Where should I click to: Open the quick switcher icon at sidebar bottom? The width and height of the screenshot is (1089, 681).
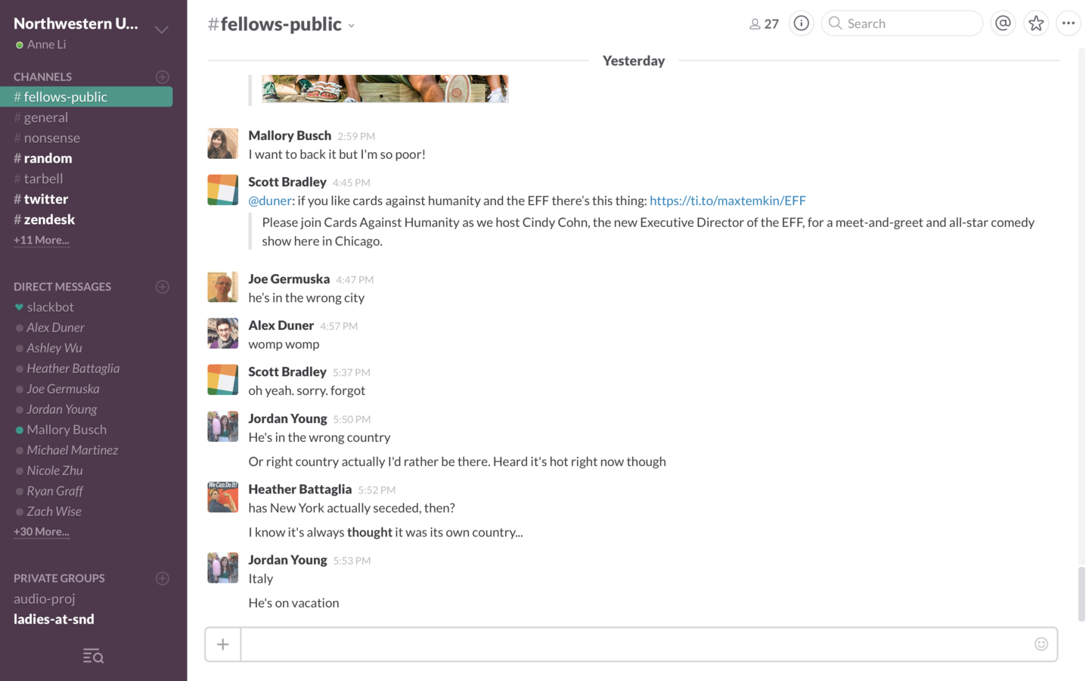click(93, 656)
